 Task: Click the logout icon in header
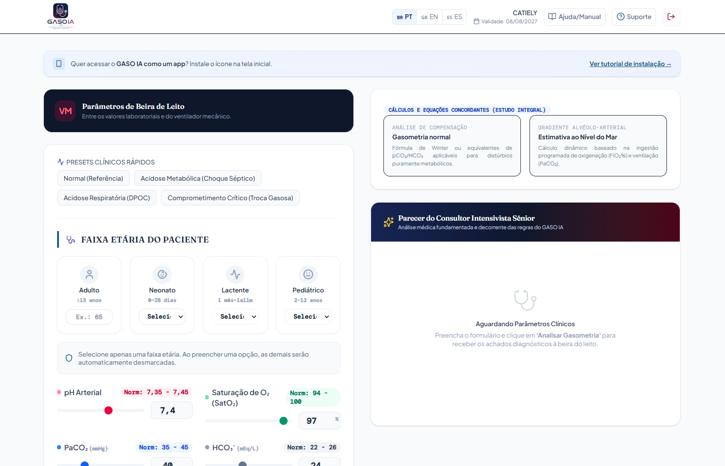(671, 17)
